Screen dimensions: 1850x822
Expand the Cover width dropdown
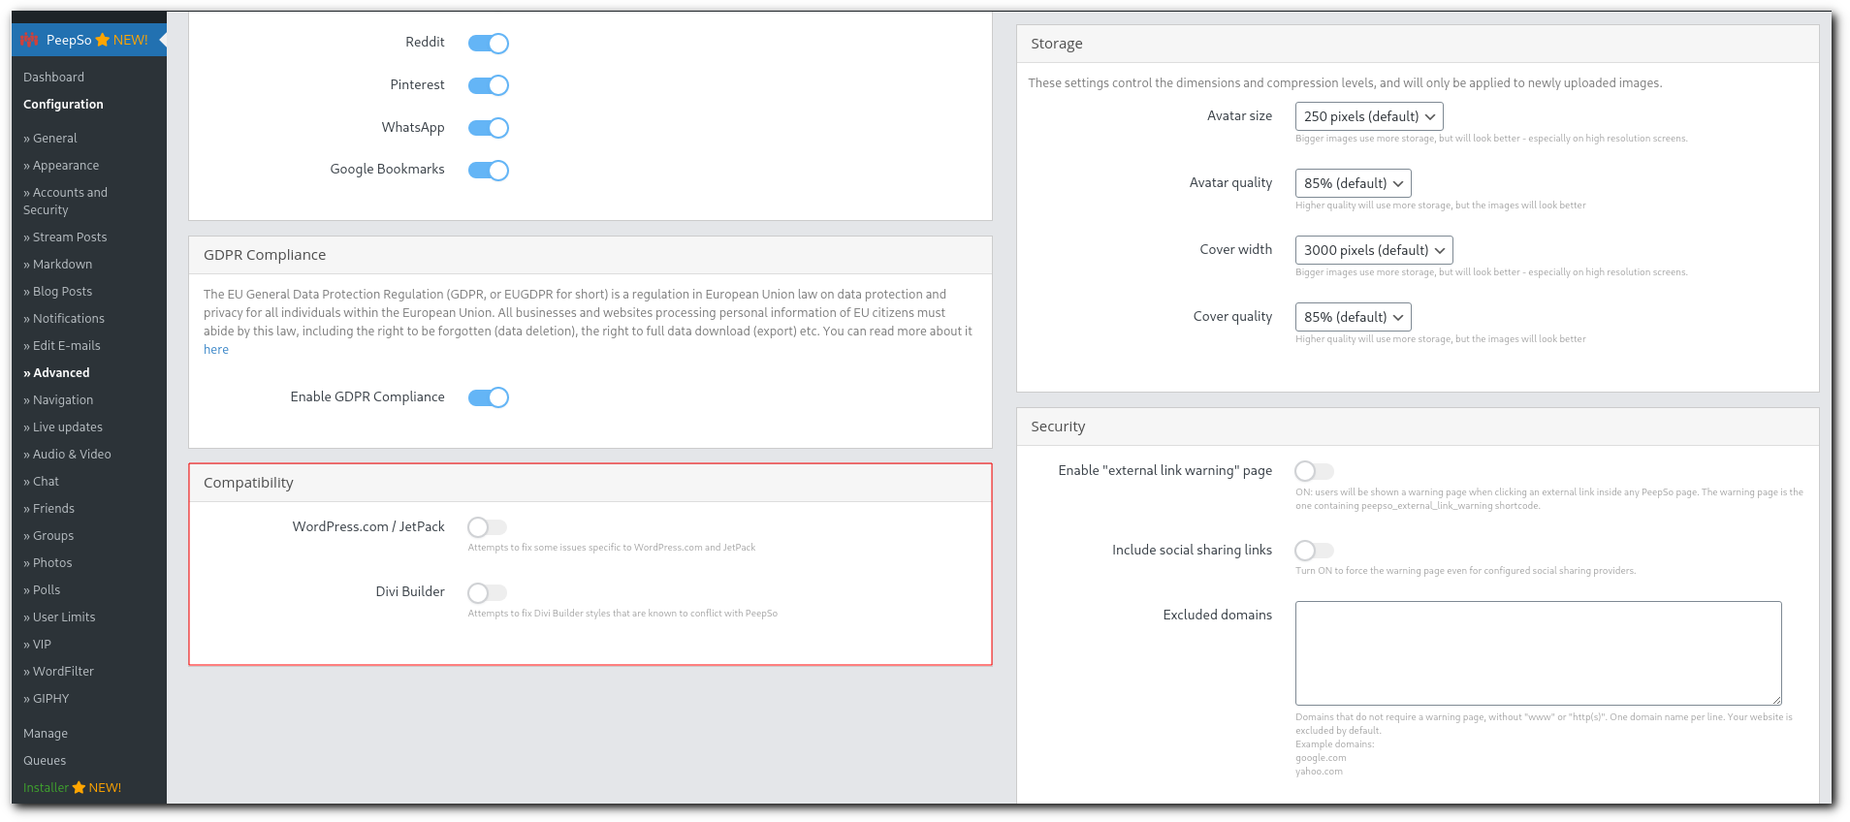(x=1374, y=250)
